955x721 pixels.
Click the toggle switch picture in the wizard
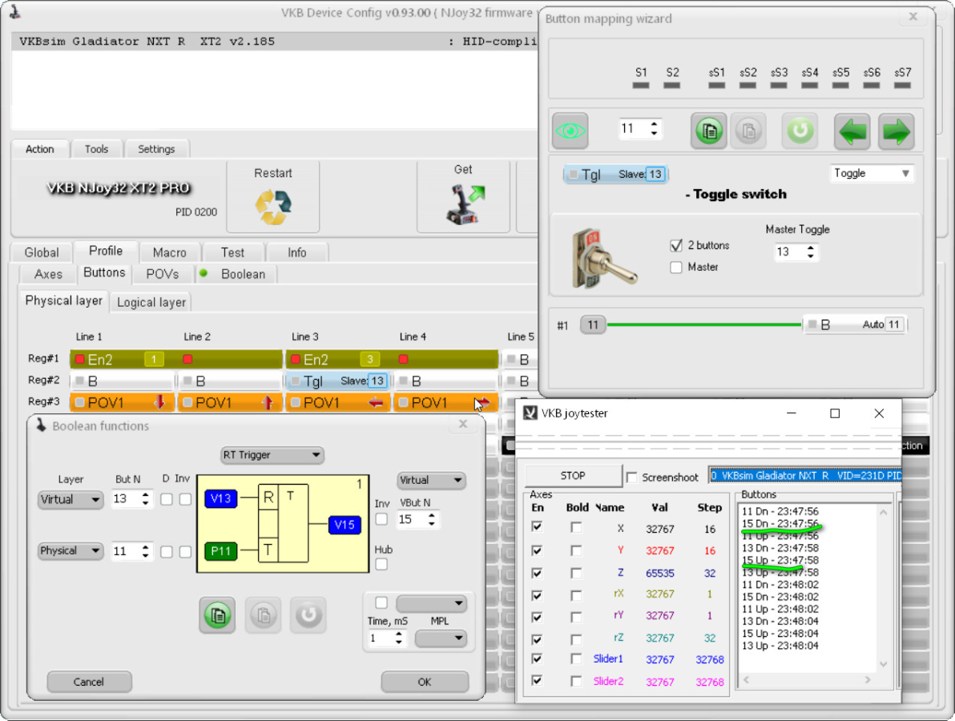coord(603,258)
